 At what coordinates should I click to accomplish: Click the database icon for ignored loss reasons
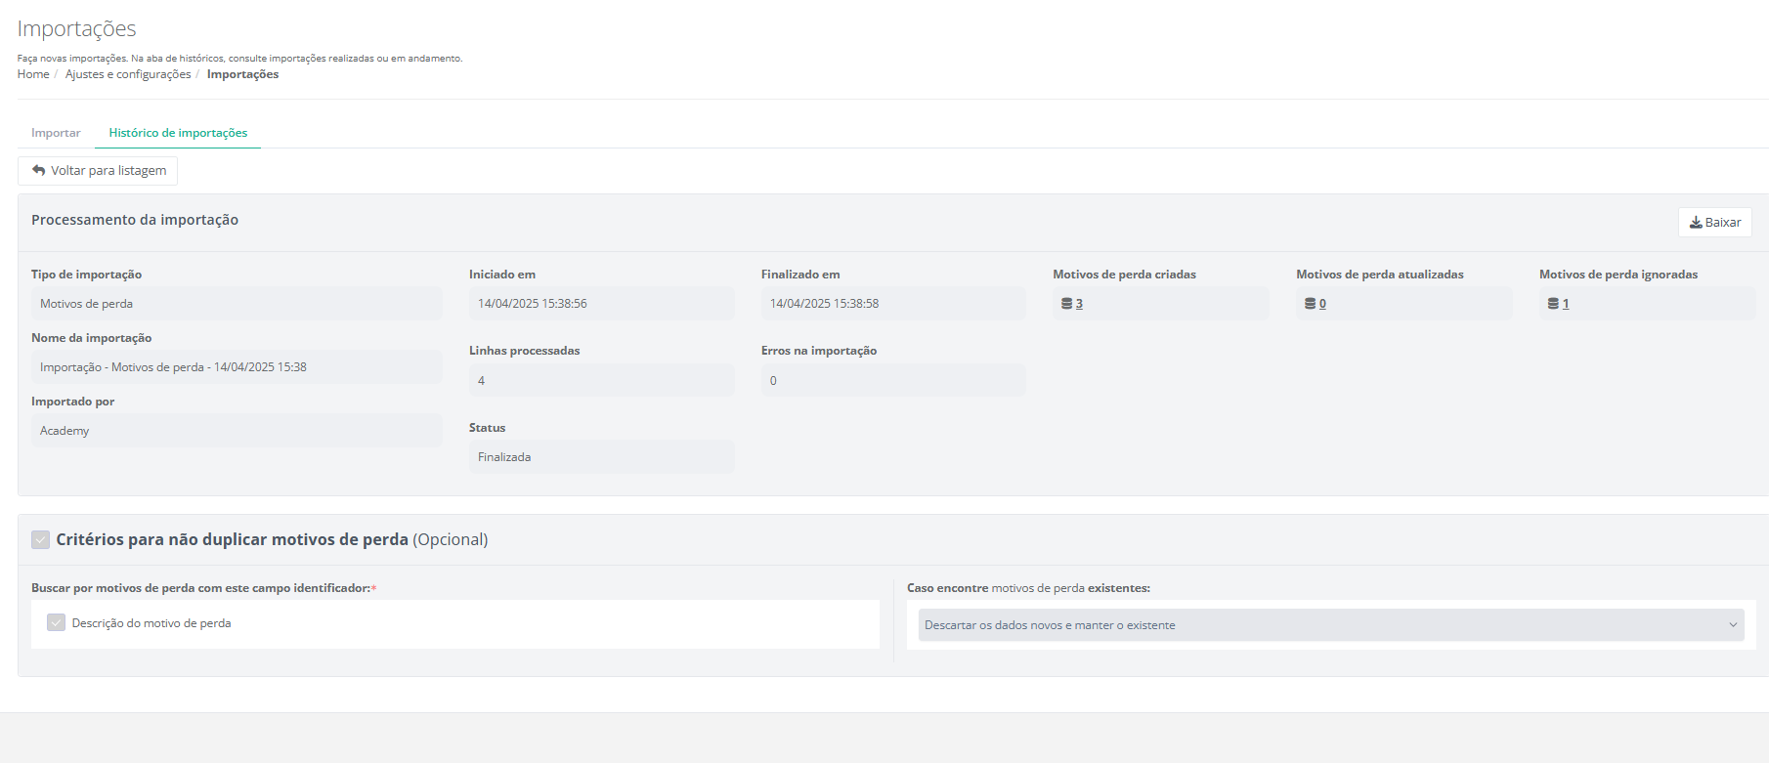point(1552,304)
